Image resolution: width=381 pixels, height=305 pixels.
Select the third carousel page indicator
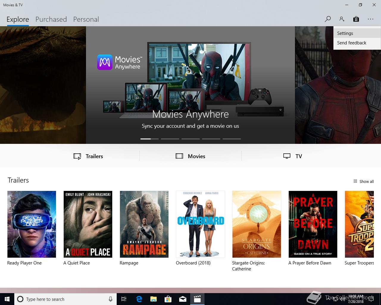[x=190, y=139]
